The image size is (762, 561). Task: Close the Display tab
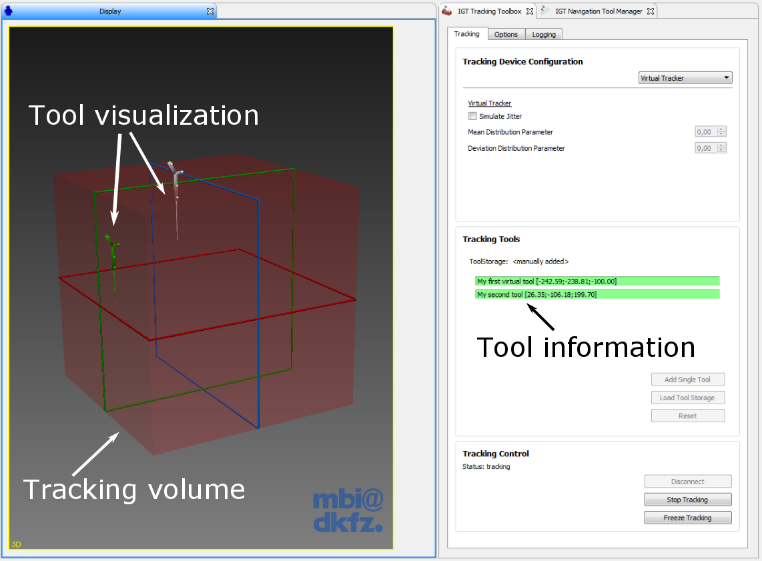(210, 11)
